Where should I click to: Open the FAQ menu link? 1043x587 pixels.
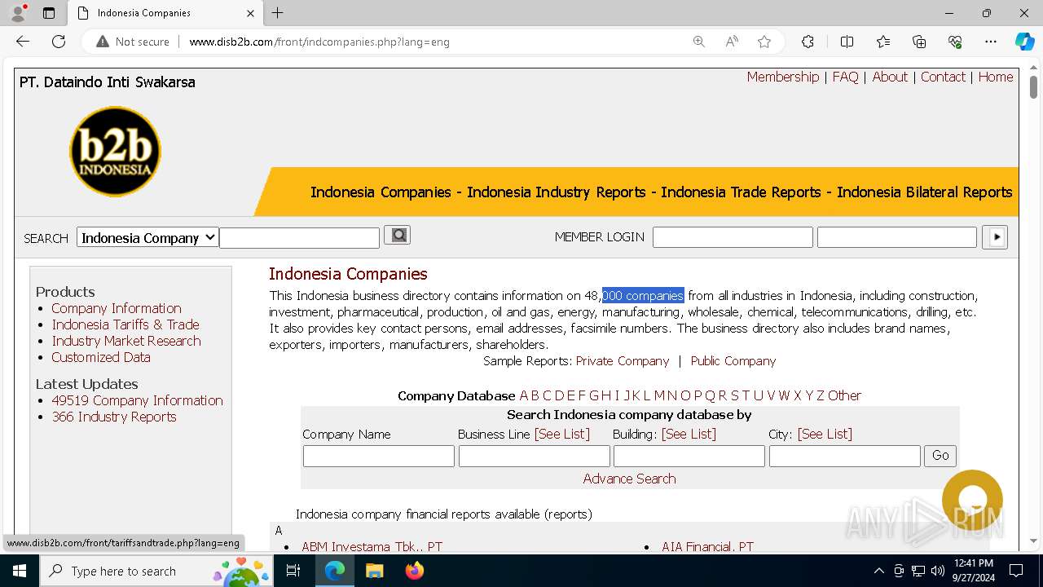(845, 77)
